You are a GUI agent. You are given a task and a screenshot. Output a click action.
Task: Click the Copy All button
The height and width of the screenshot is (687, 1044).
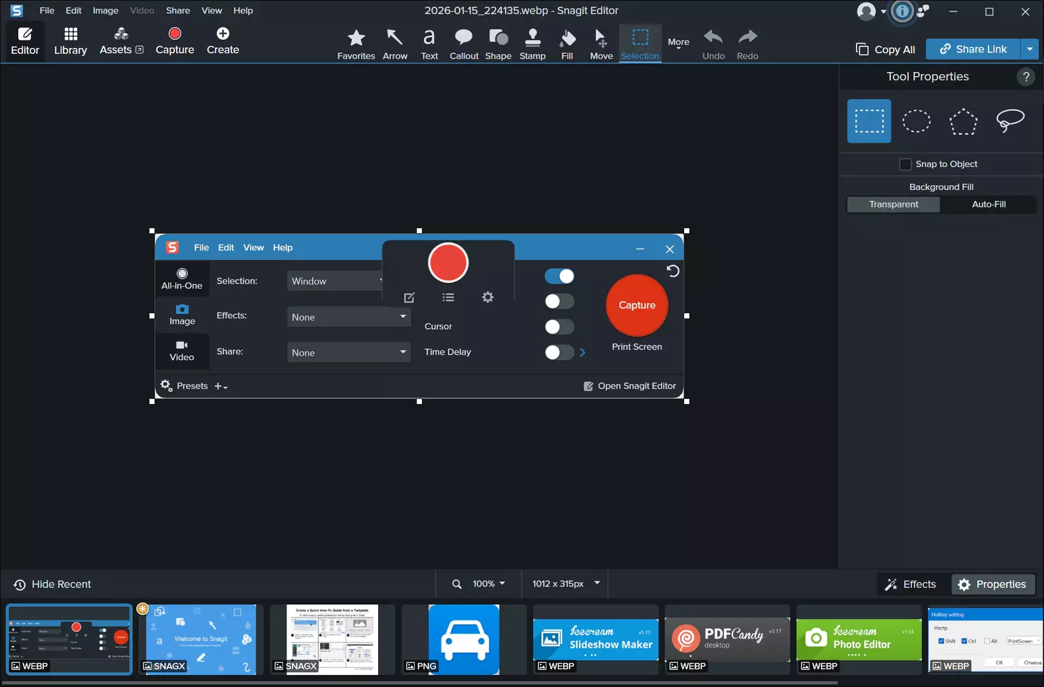click(x=886, y=49)
